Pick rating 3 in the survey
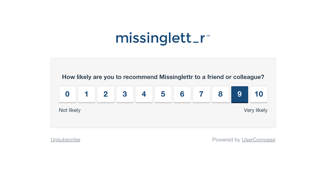This screenshot has height=180, width=326. [125, 94]
